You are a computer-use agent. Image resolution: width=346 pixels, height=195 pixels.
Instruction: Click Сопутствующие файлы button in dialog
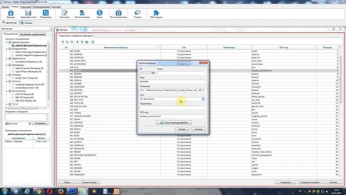click(x=174, y=122)
